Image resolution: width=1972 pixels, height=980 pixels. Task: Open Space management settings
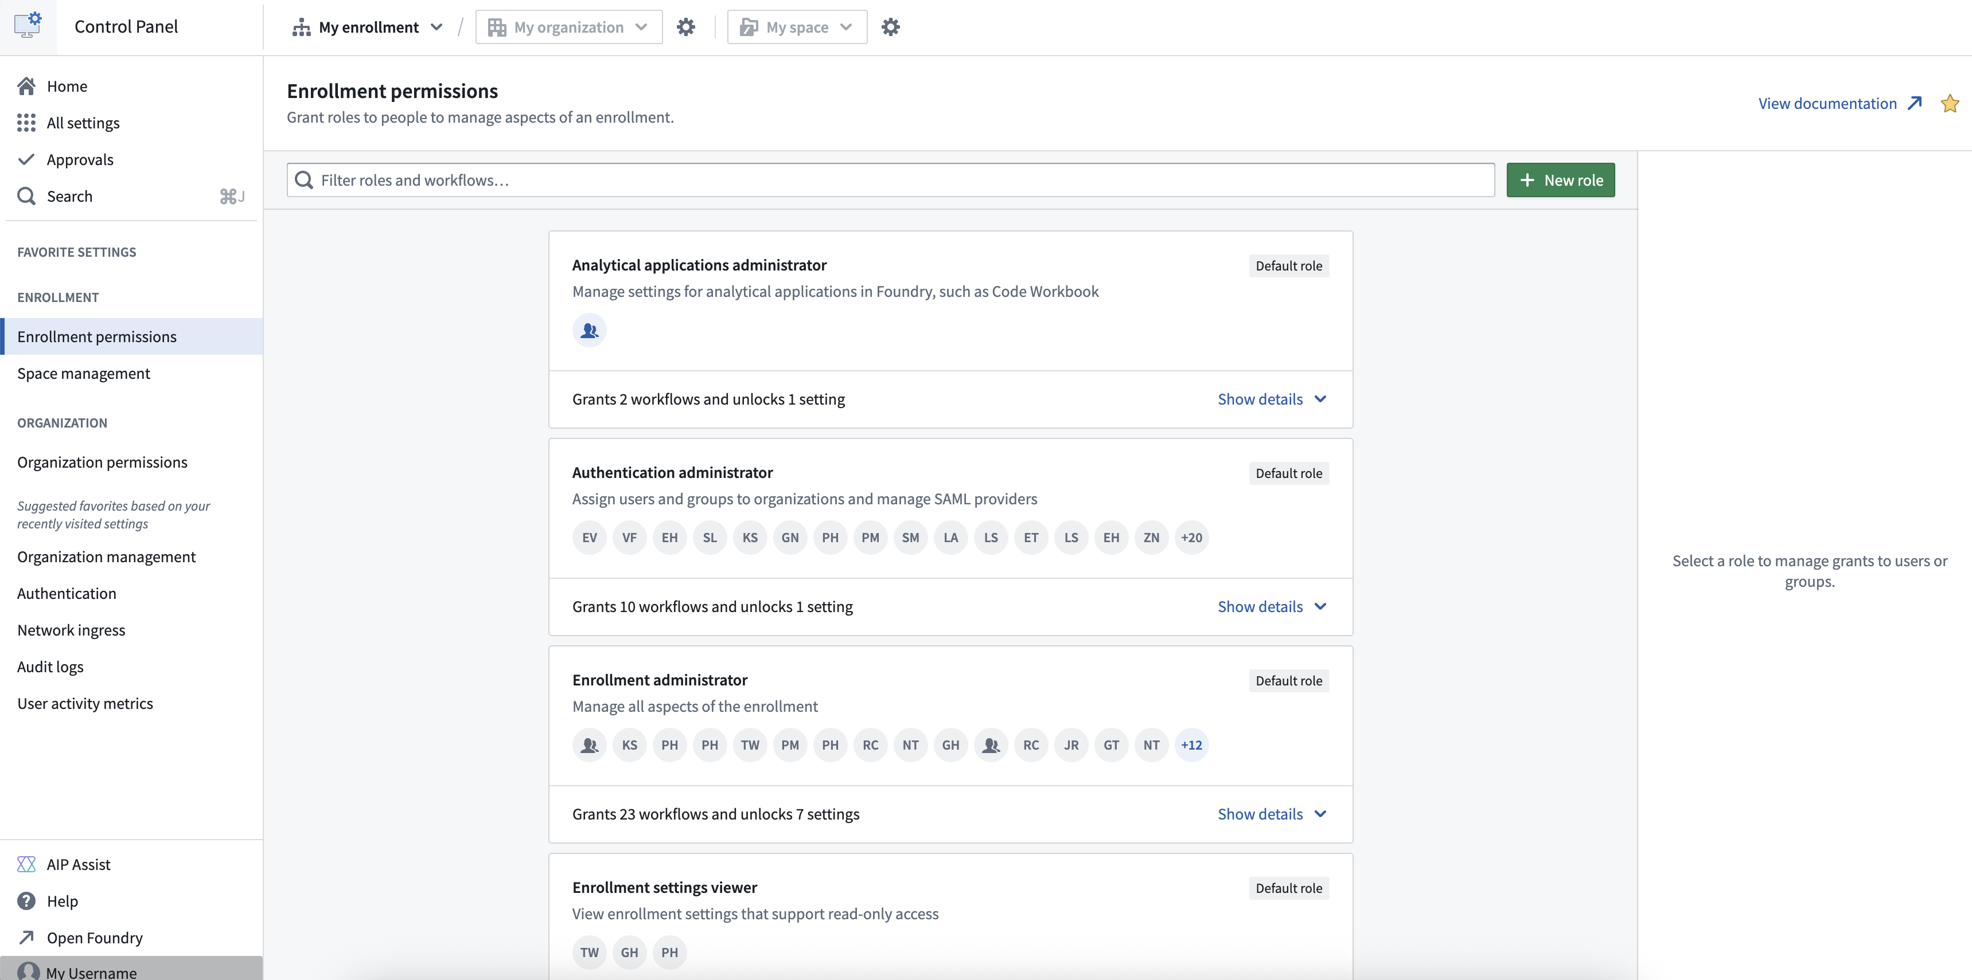pyautogui.click(x=132, y=373)
